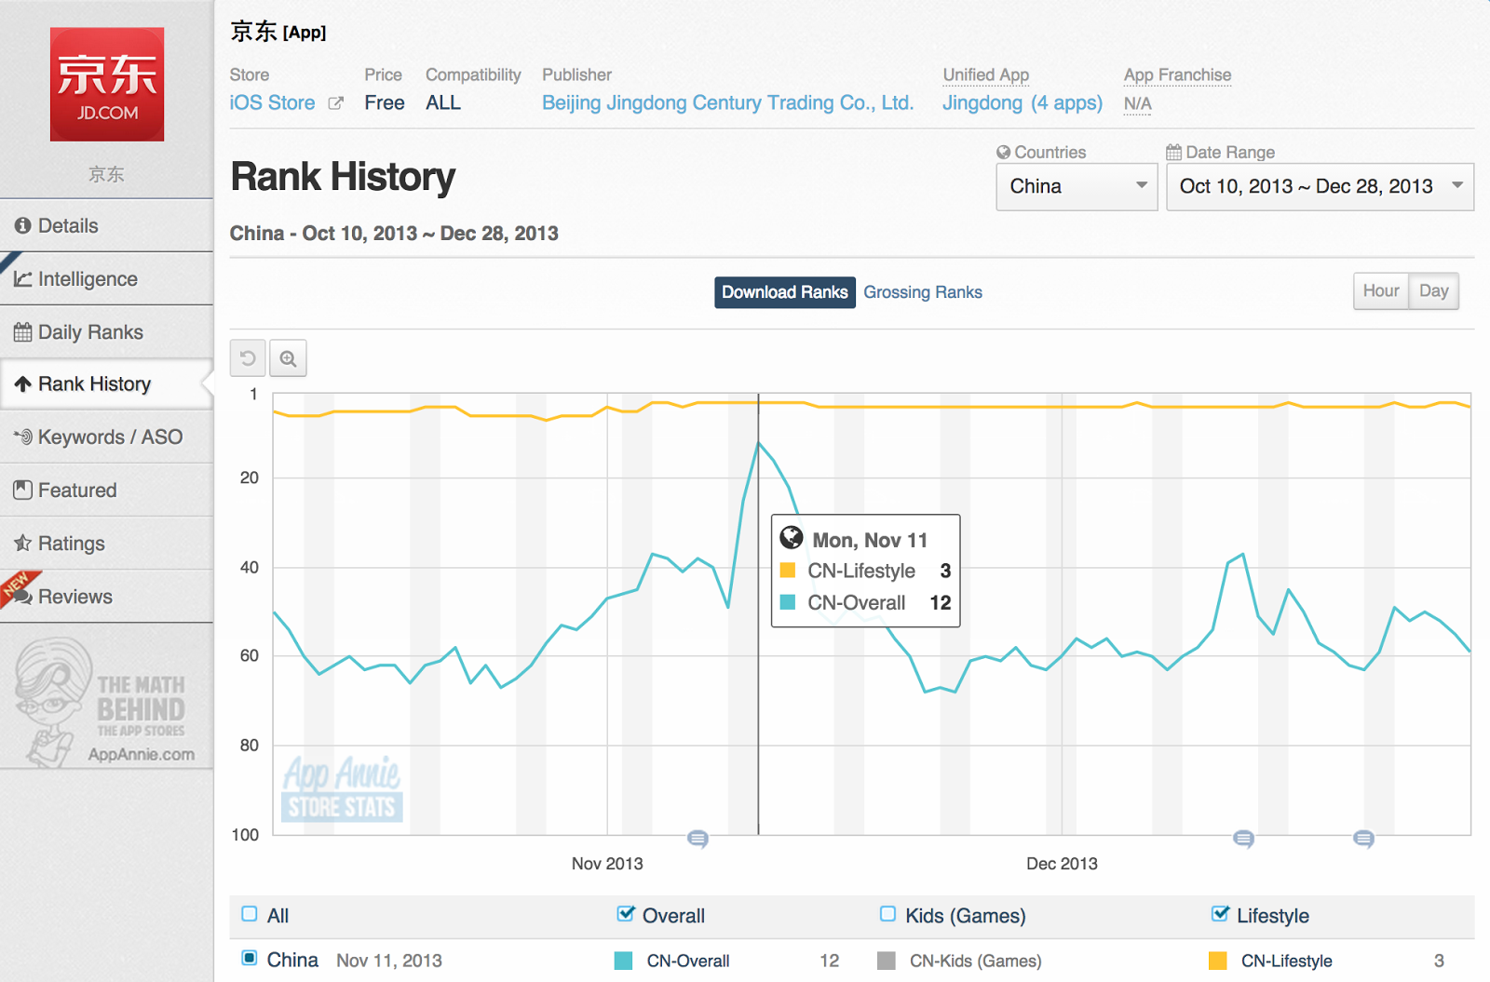Click the early November event marker bubble
1490x982 pixels.
[698, 839]
